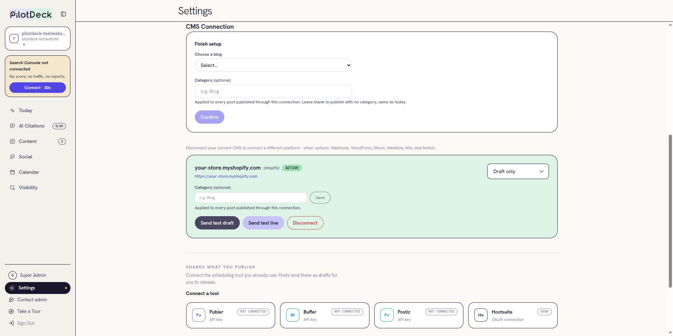Click the Content count badge 2
673x336 pixels.
[62, 142]
